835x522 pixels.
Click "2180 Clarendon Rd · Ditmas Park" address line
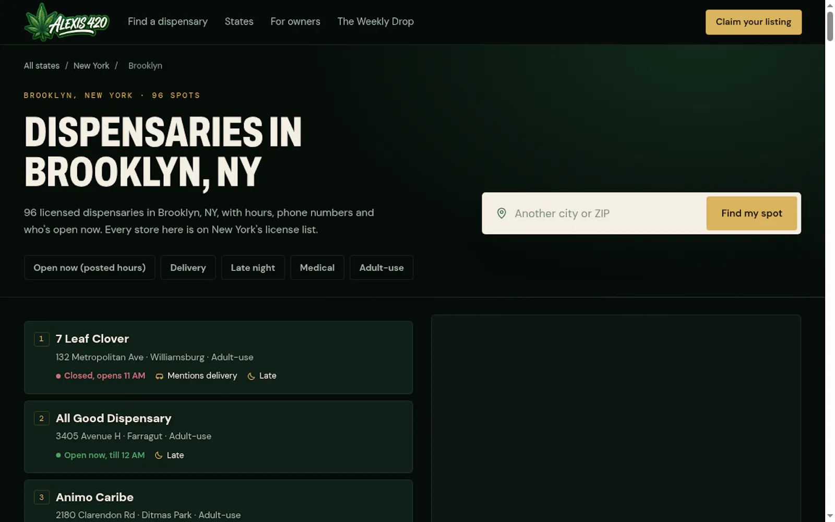124,515
